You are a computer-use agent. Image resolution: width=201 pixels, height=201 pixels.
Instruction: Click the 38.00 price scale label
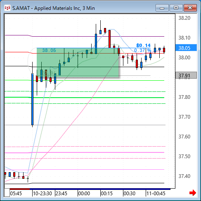point(184,57)
